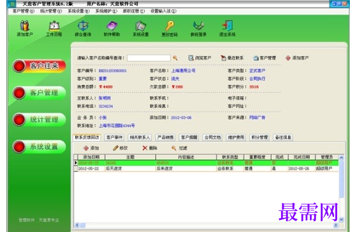
Task: Switch to the 积分管理 tab
Action: point(259,137)
